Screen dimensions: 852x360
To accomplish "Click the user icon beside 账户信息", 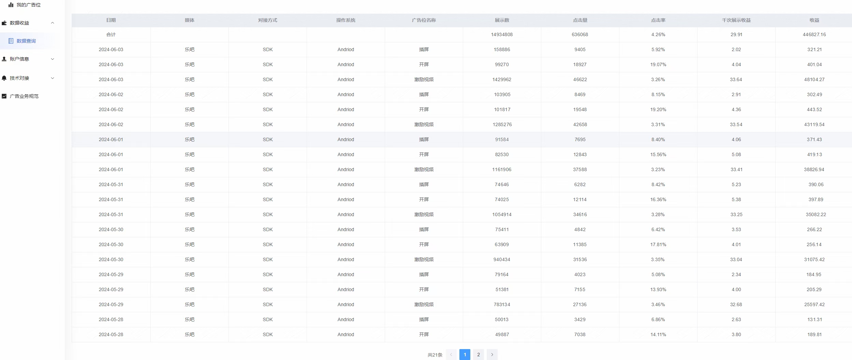I will (4, 59).
